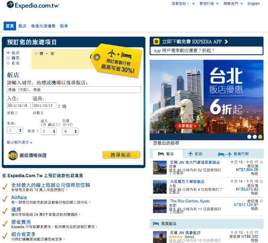Click the 退房 check-out date field
268x243 pixels.
click(44, 106)
